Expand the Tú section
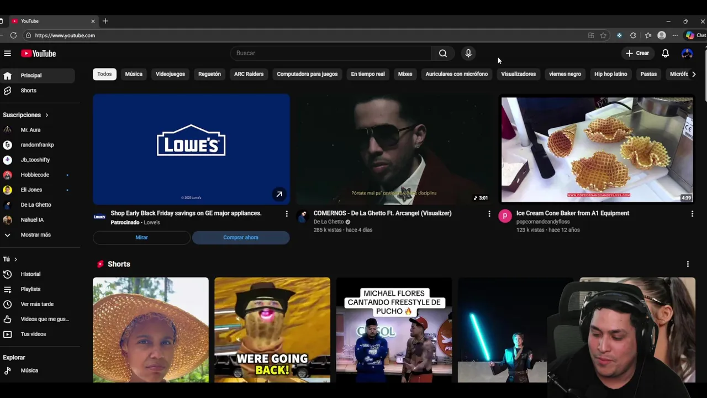707x398 pixels. tap(10, 259)
